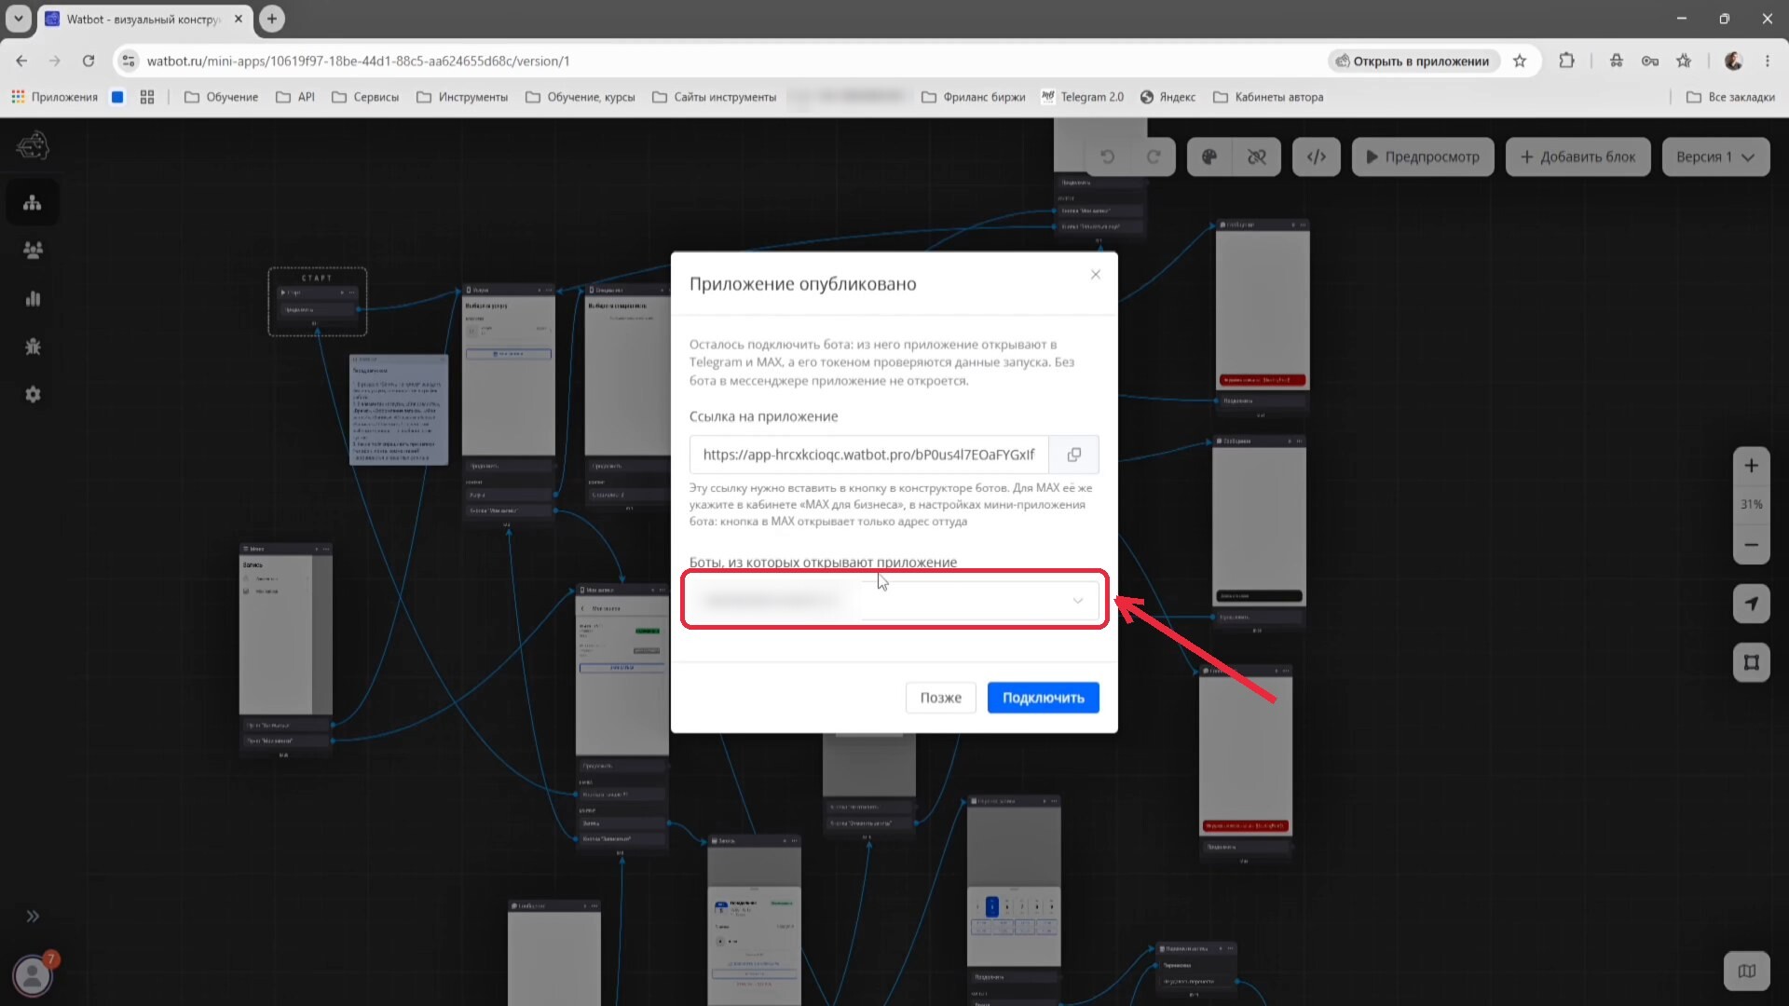Zoom in the canvas with plus
The width and height of the screenshot is (1789, 1006).
[x=1752, y=466]
